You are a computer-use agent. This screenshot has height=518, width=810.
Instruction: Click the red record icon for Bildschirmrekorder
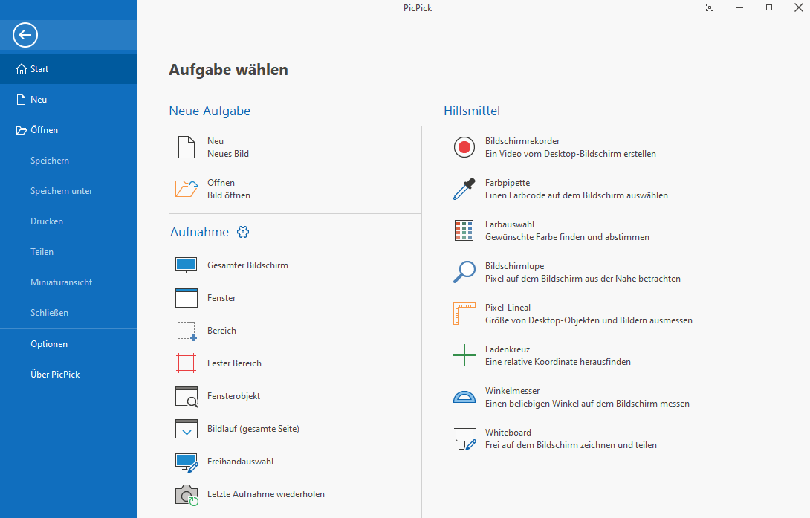(x=464, y=147)
